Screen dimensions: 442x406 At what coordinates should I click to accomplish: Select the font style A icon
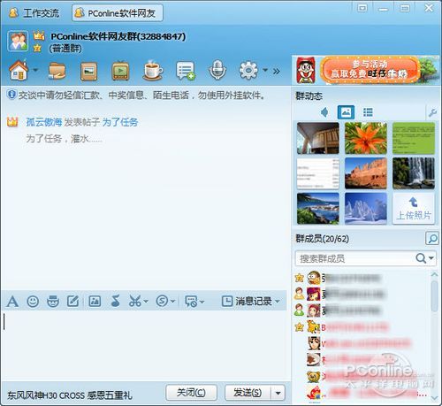[12, 302]
